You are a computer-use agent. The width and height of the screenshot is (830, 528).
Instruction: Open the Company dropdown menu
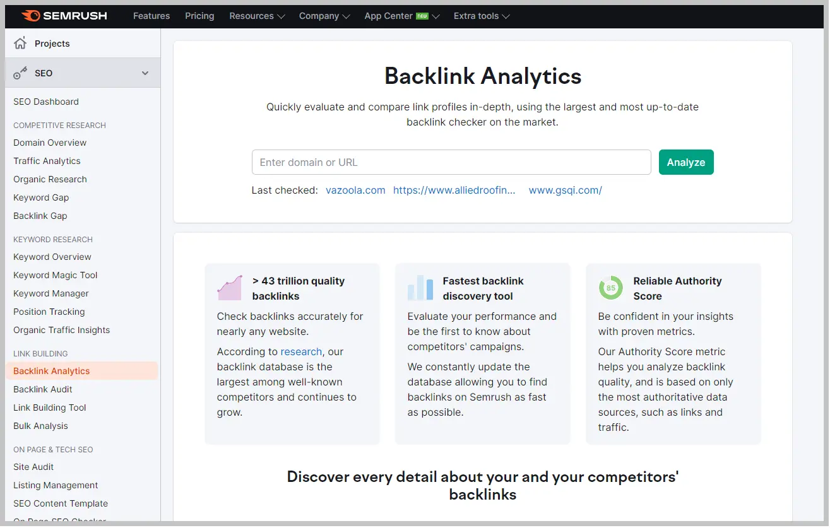(x=324, y=16)
